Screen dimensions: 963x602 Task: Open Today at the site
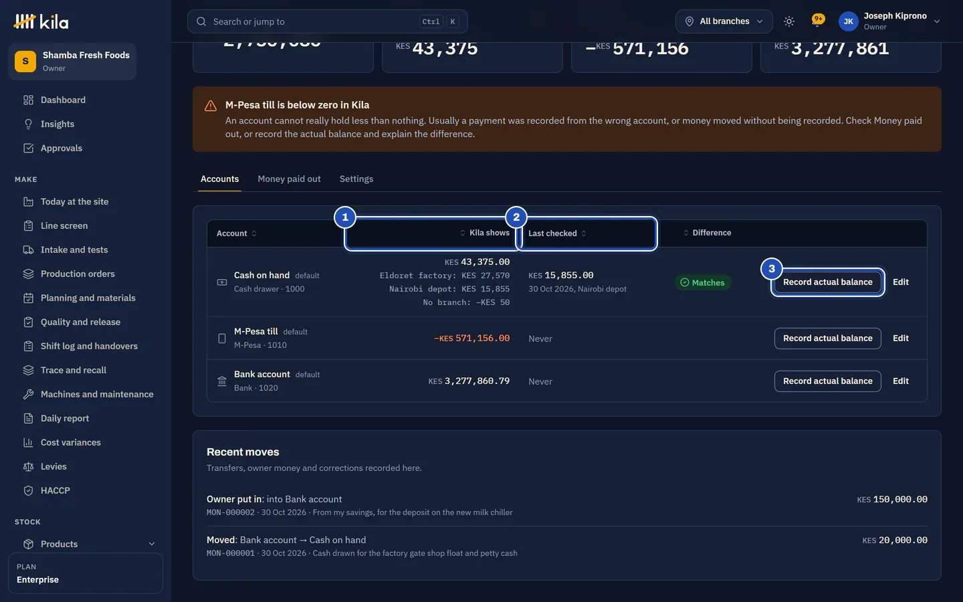86,201
